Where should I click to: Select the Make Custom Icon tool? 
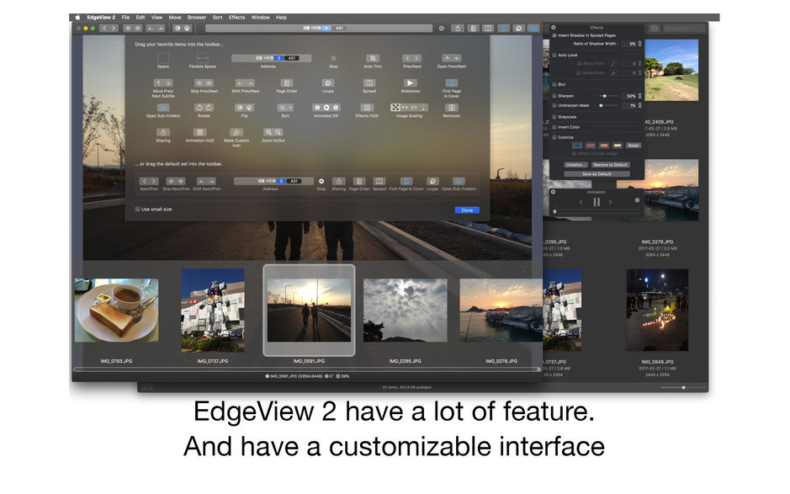[235, 131]
